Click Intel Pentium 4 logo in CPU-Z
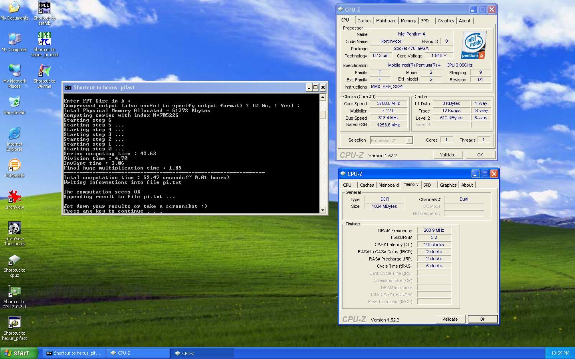 474,45
